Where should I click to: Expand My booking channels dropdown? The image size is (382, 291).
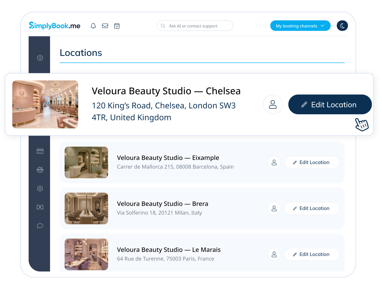coord(300,26)
